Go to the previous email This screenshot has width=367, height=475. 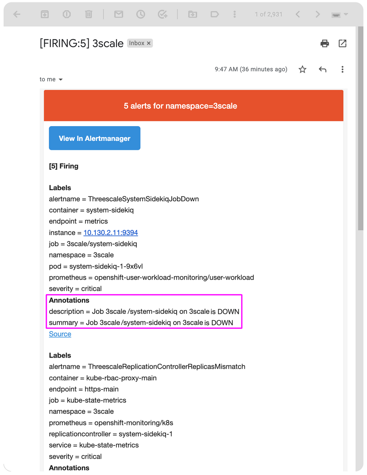pos(297,14)
